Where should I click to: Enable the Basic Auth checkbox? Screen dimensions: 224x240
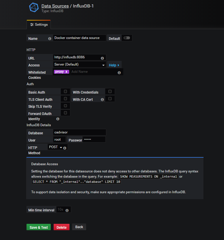pos(65,91)
